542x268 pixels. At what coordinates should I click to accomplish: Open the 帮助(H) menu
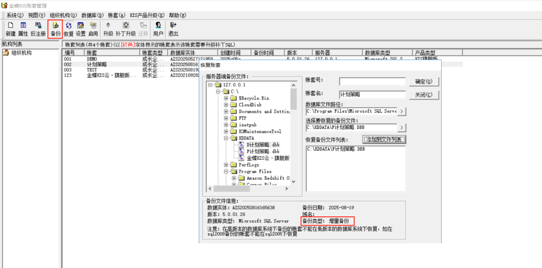coord(178,15)
